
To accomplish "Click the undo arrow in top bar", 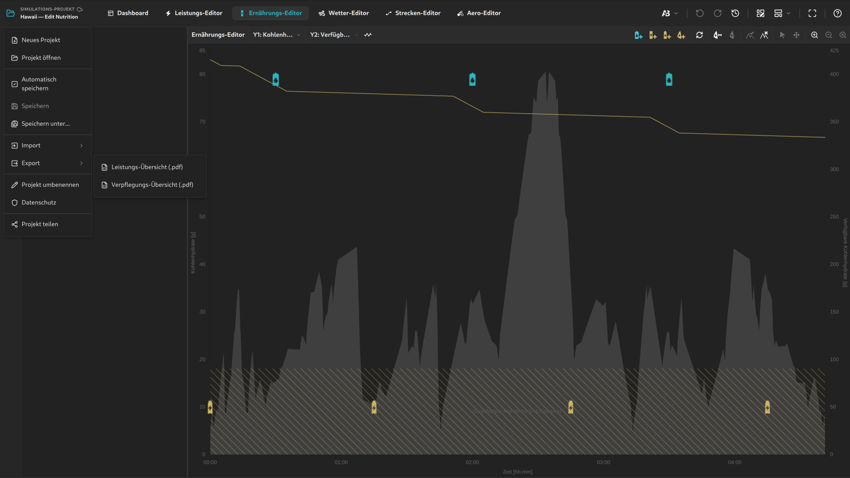I will point(700,13).
